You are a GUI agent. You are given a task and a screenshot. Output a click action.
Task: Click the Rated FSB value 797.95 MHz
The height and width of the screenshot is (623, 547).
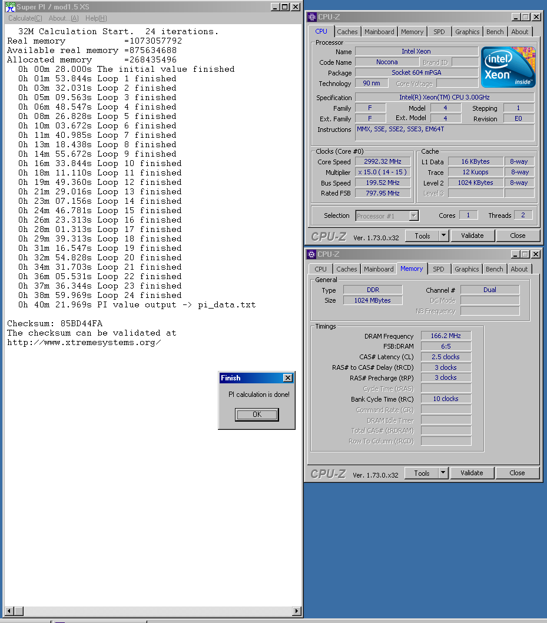click(383, 193)
